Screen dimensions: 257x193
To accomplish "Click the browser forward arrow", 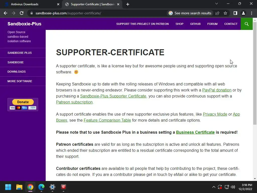I will click(14, 13).
